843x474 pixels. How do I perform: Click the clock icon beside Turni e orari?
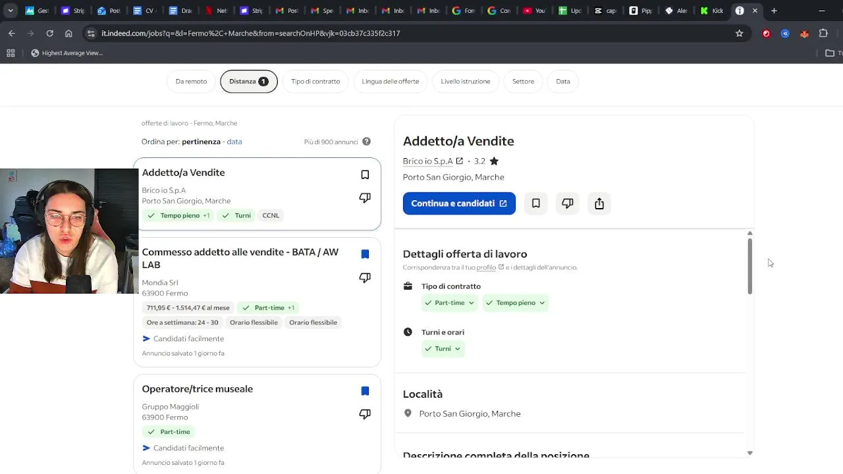pyautogui.click(x=408, y=332)
